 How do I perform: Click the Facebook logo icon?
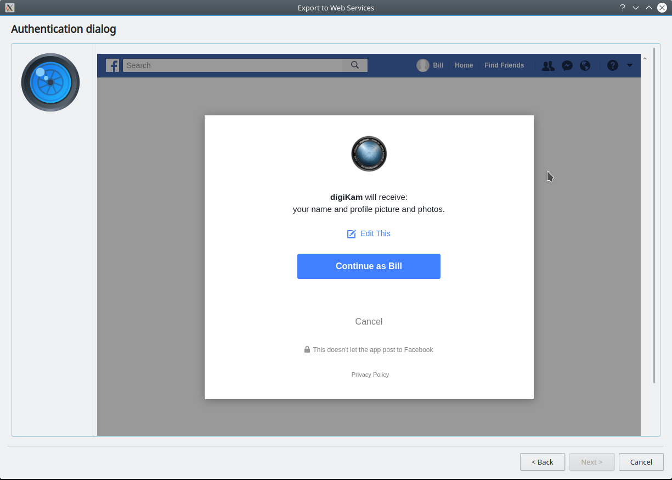click(x=112, y=65)
